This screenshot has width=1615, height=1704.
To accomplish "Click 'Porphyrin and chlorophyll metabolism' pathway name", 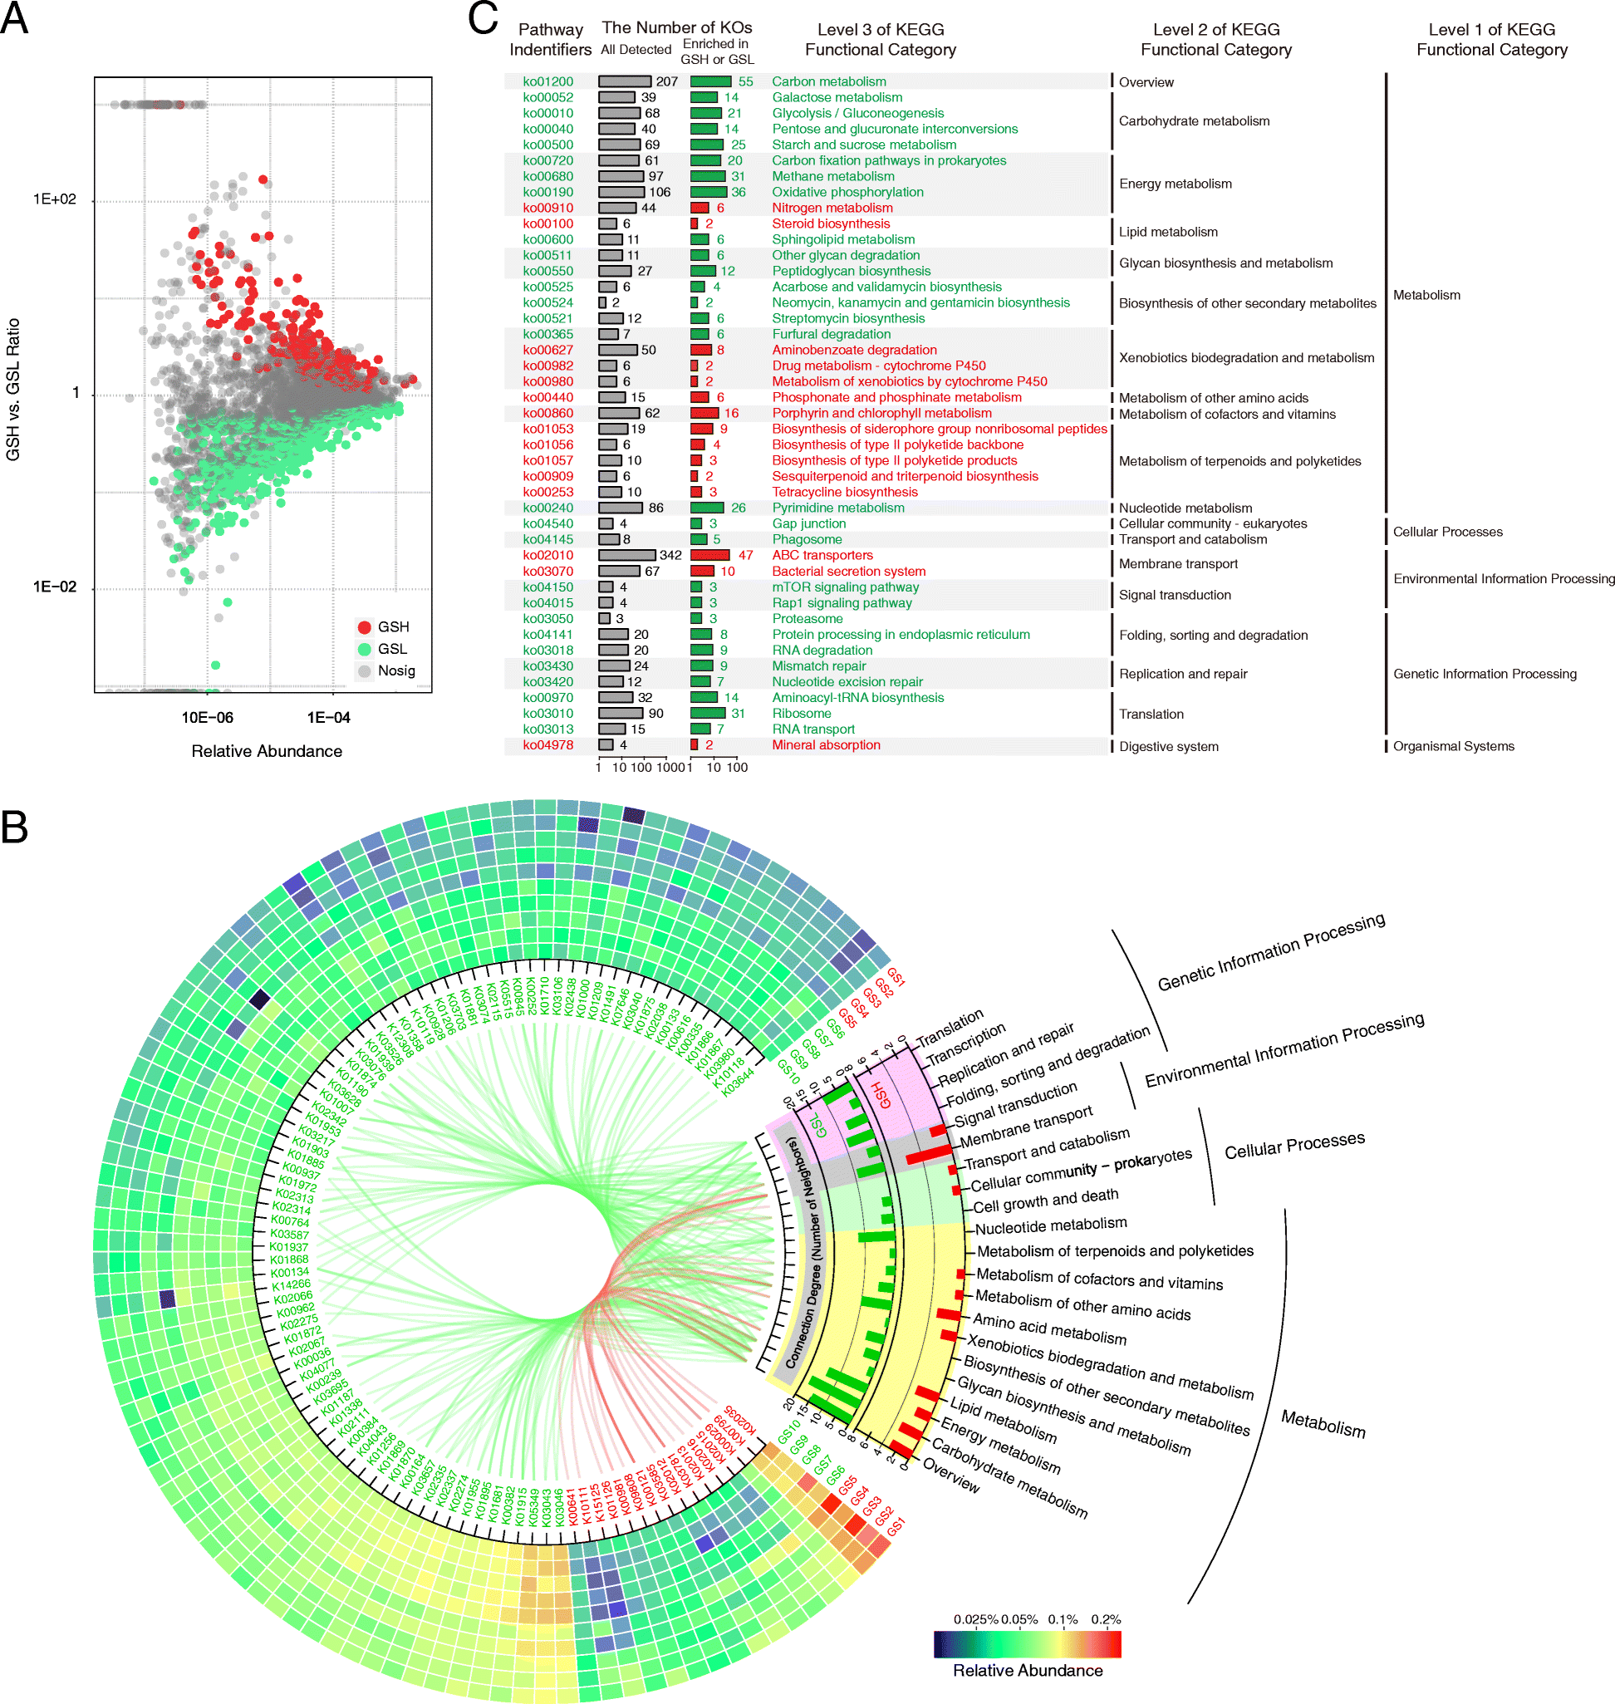I will coord(881,413).
